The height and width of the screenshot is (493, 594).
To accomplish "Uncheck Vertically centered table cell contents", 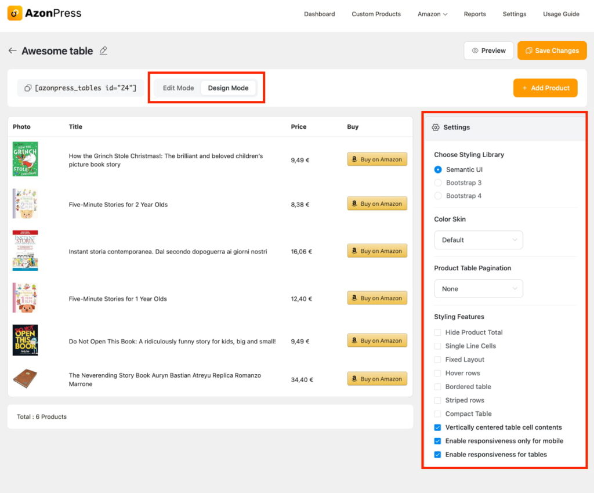I will 437,427.
